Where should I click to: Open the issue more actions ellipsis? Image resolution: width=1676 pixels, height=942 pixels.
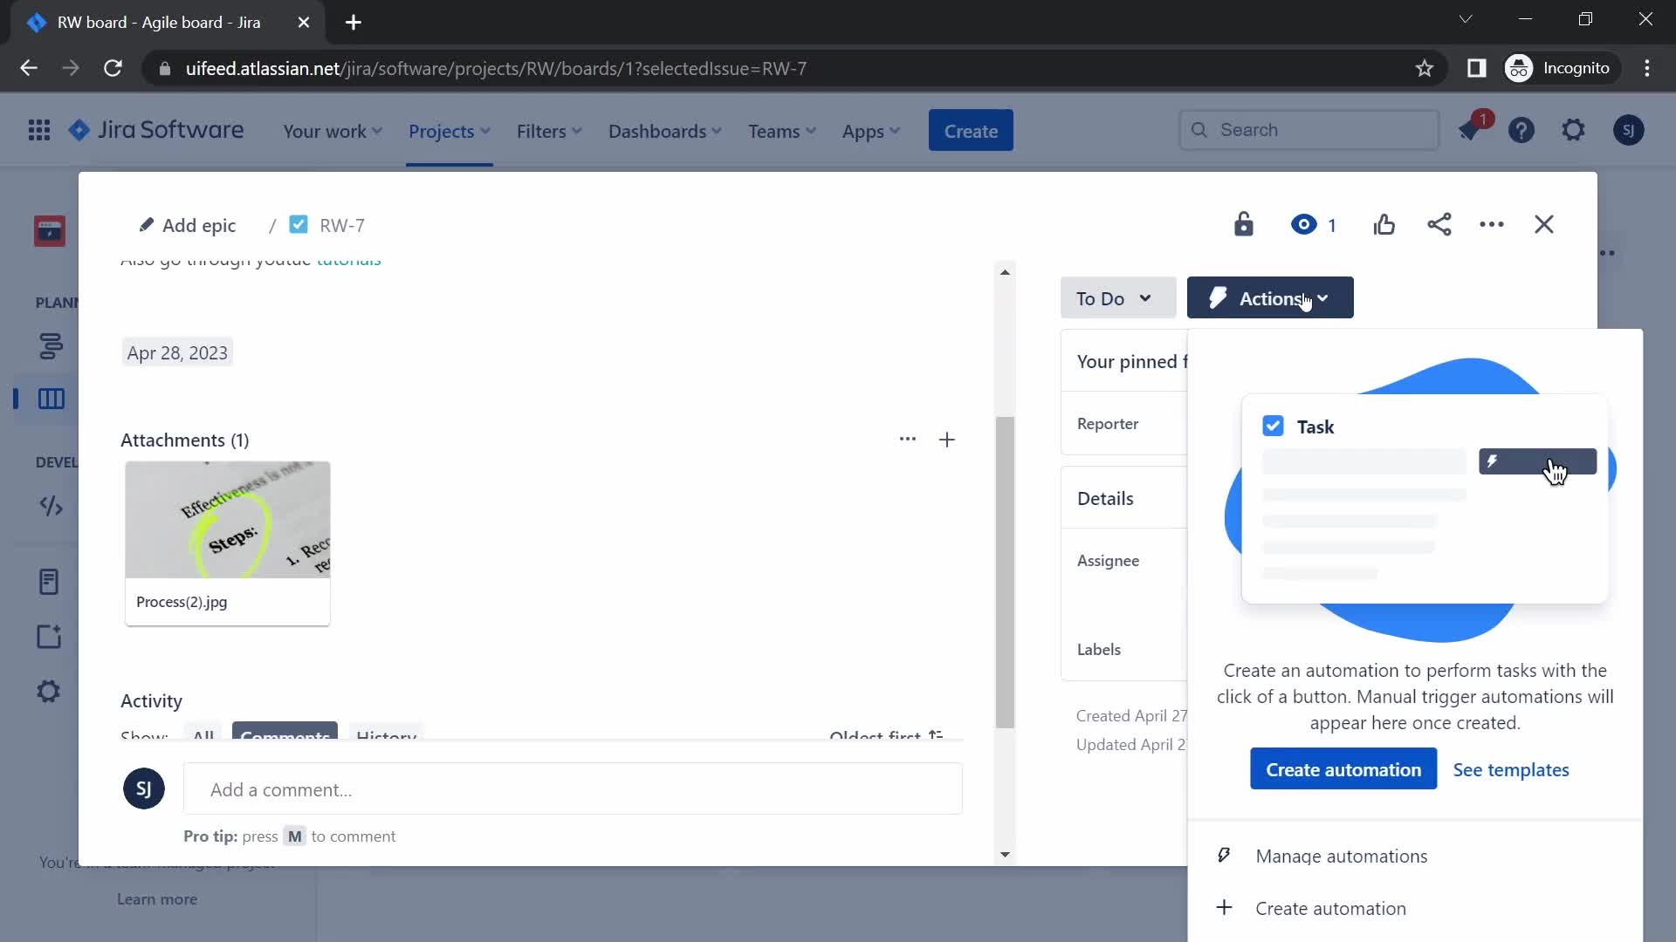[x=1492, y=225]
